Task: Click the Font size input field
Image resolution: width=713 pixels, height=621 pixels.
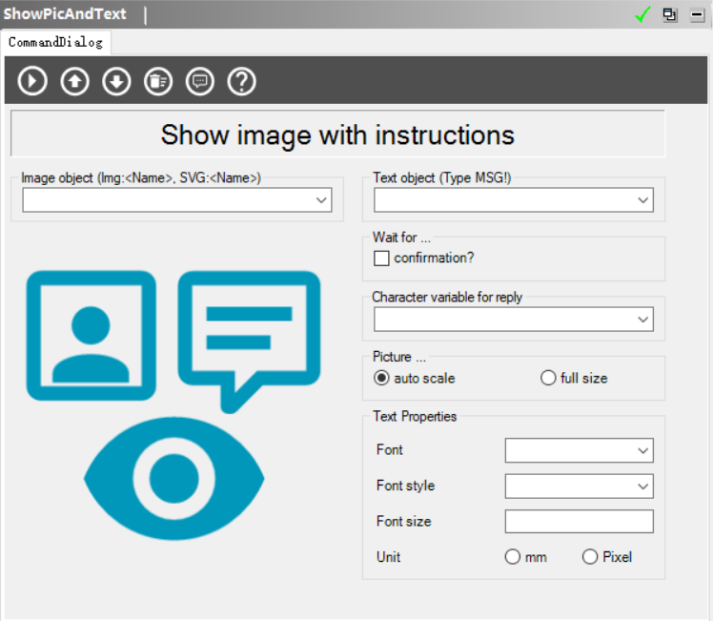Action: click(579, 522)
